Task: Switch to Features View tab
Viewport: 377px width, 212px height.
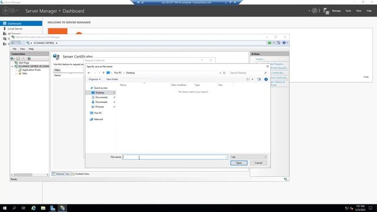Action: click(x=61, y=174)
